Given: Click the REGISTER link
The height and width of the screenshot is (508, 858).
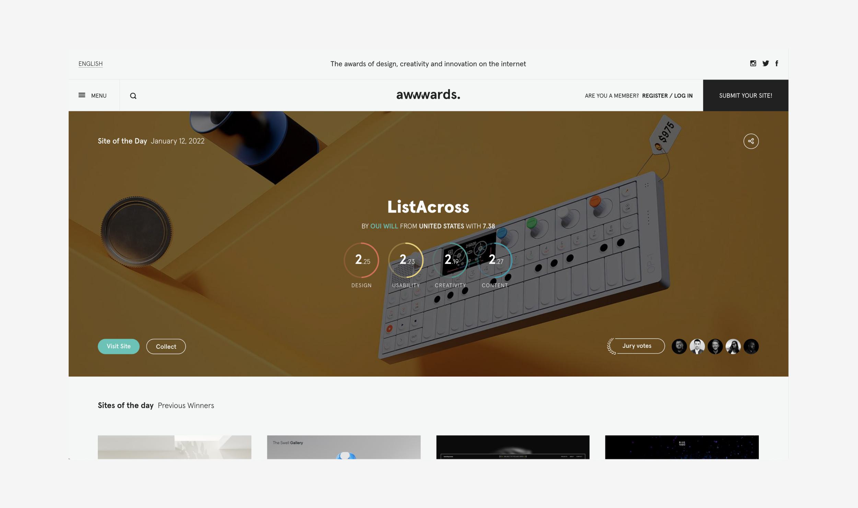Looking at the screenshot, I should (x=655, y=96).
